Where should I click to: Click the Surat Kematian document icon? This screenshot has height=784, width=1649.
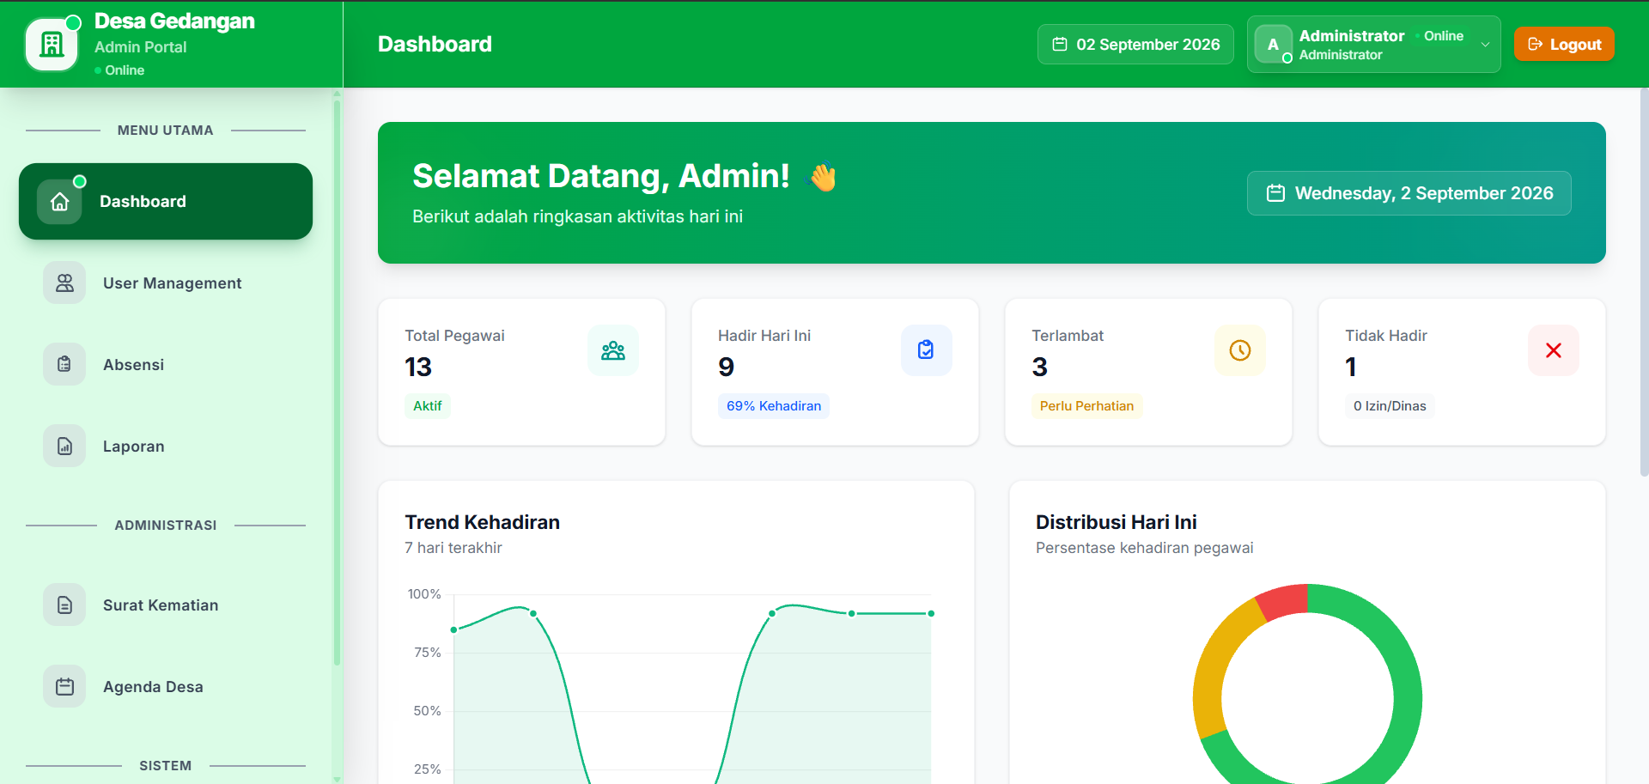(x=64, y=605)
